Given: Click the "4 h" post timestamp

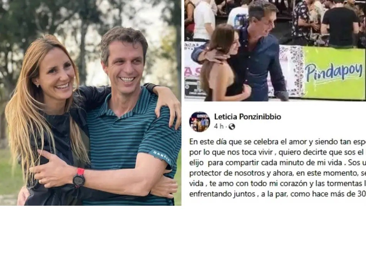Looking at the screenshot, I should 219,126.
